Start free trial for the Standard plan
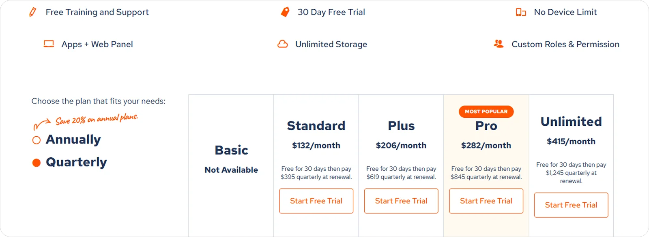 (316, 201)
